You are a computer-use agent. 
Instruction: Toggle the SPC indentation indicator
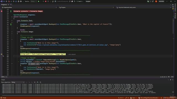[169, 77]
